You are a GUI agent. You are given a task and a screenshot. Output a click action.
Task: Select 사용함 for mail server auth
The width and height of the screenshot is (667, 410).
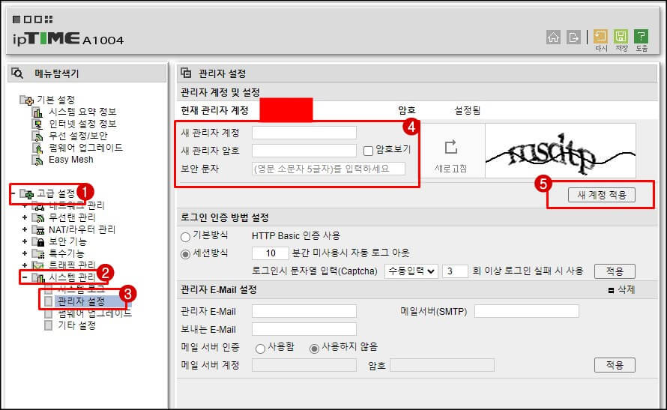pos(260,349)
